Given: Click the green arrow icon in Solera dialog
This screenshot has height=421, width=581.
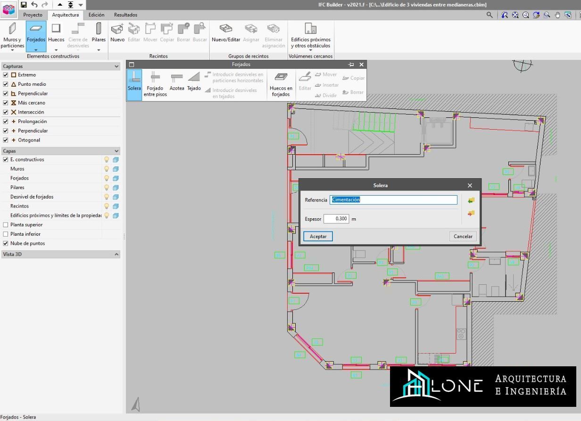Looking at the screenshot, I should click(471, 201).
